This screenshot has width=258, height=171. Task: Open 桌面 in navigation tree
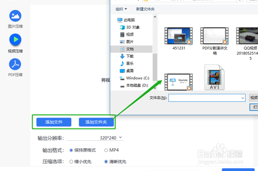[x=130, y=71]
